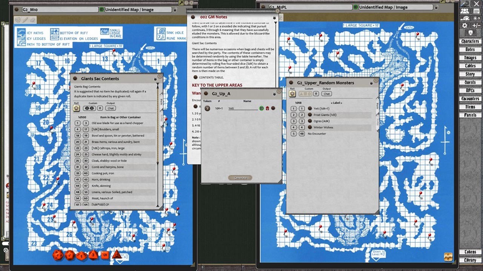Screen dimensions: 483x271
Task: Open the party sheet group icon
Action: pos(466,11)
